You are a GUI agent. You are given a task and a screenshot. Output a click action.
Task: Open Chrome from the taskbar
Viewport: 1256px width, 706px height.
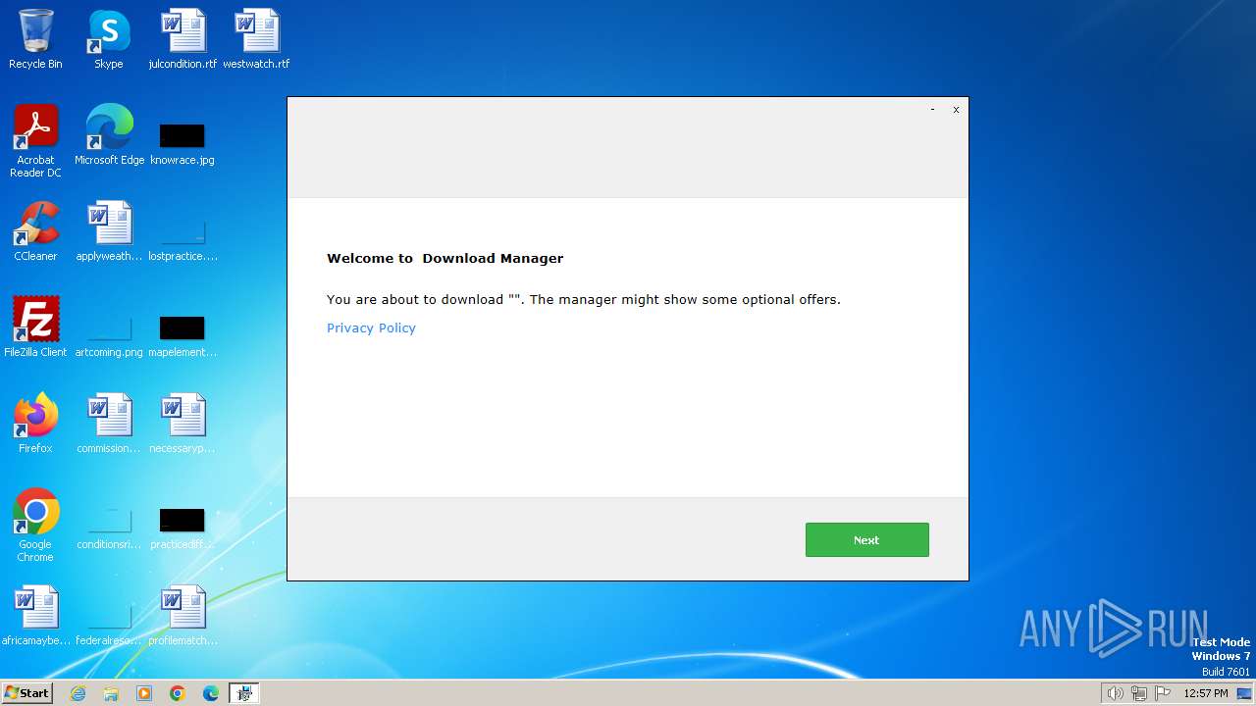178,693
